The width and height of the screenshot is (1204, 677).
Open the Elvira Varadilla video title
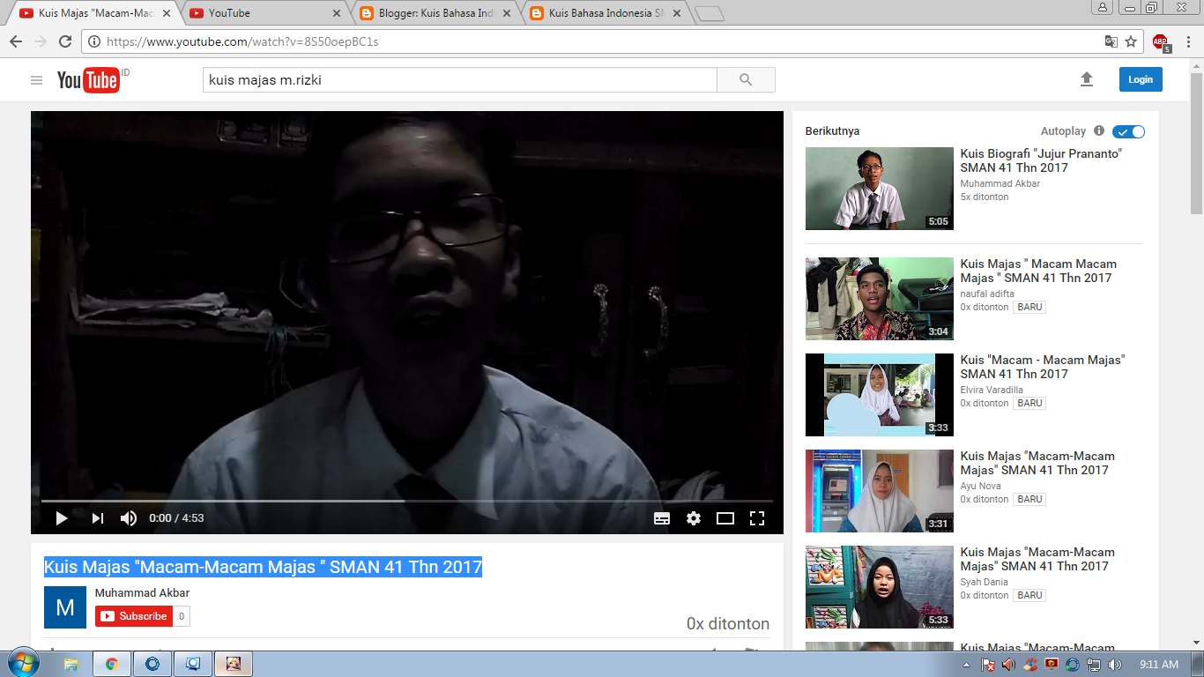(x=1043, y=367)
